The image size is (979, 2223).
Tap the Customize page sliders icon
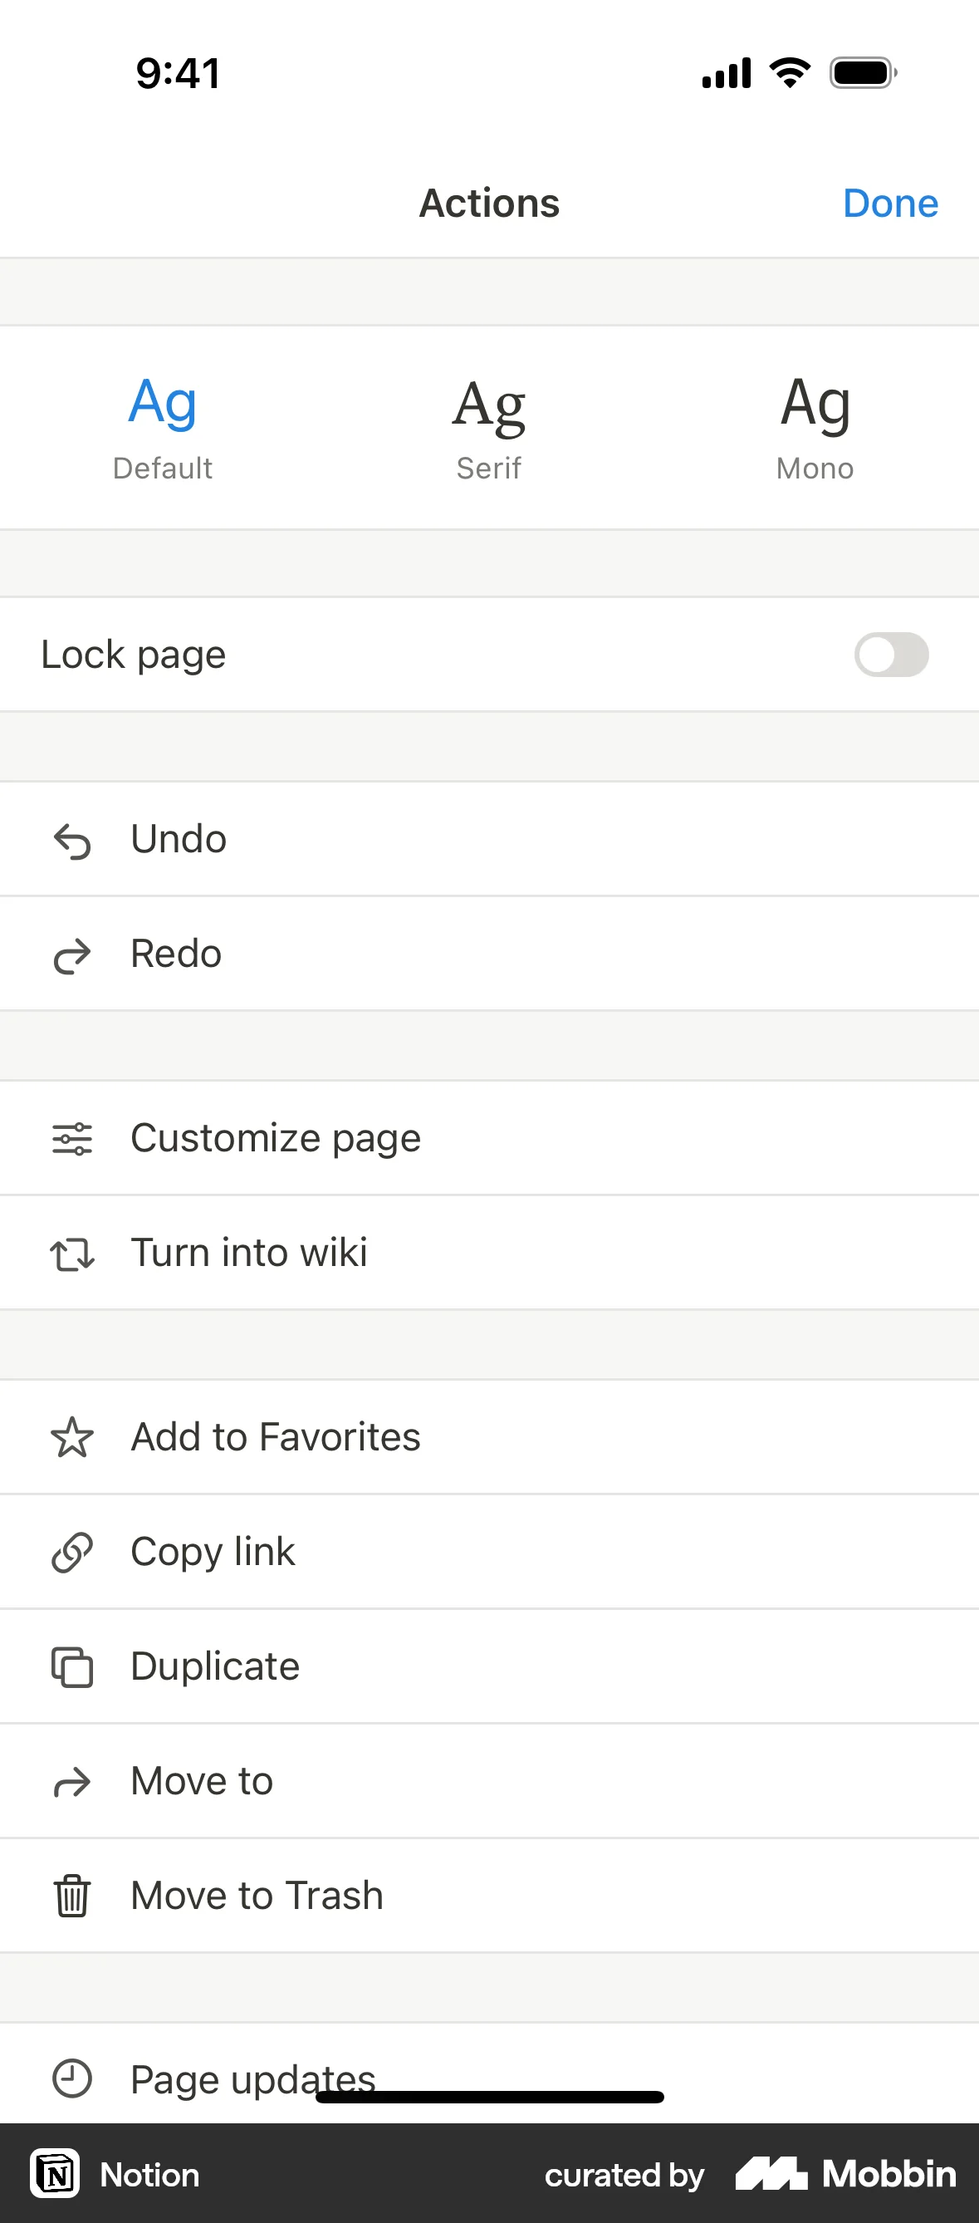tap(71, 1139)
